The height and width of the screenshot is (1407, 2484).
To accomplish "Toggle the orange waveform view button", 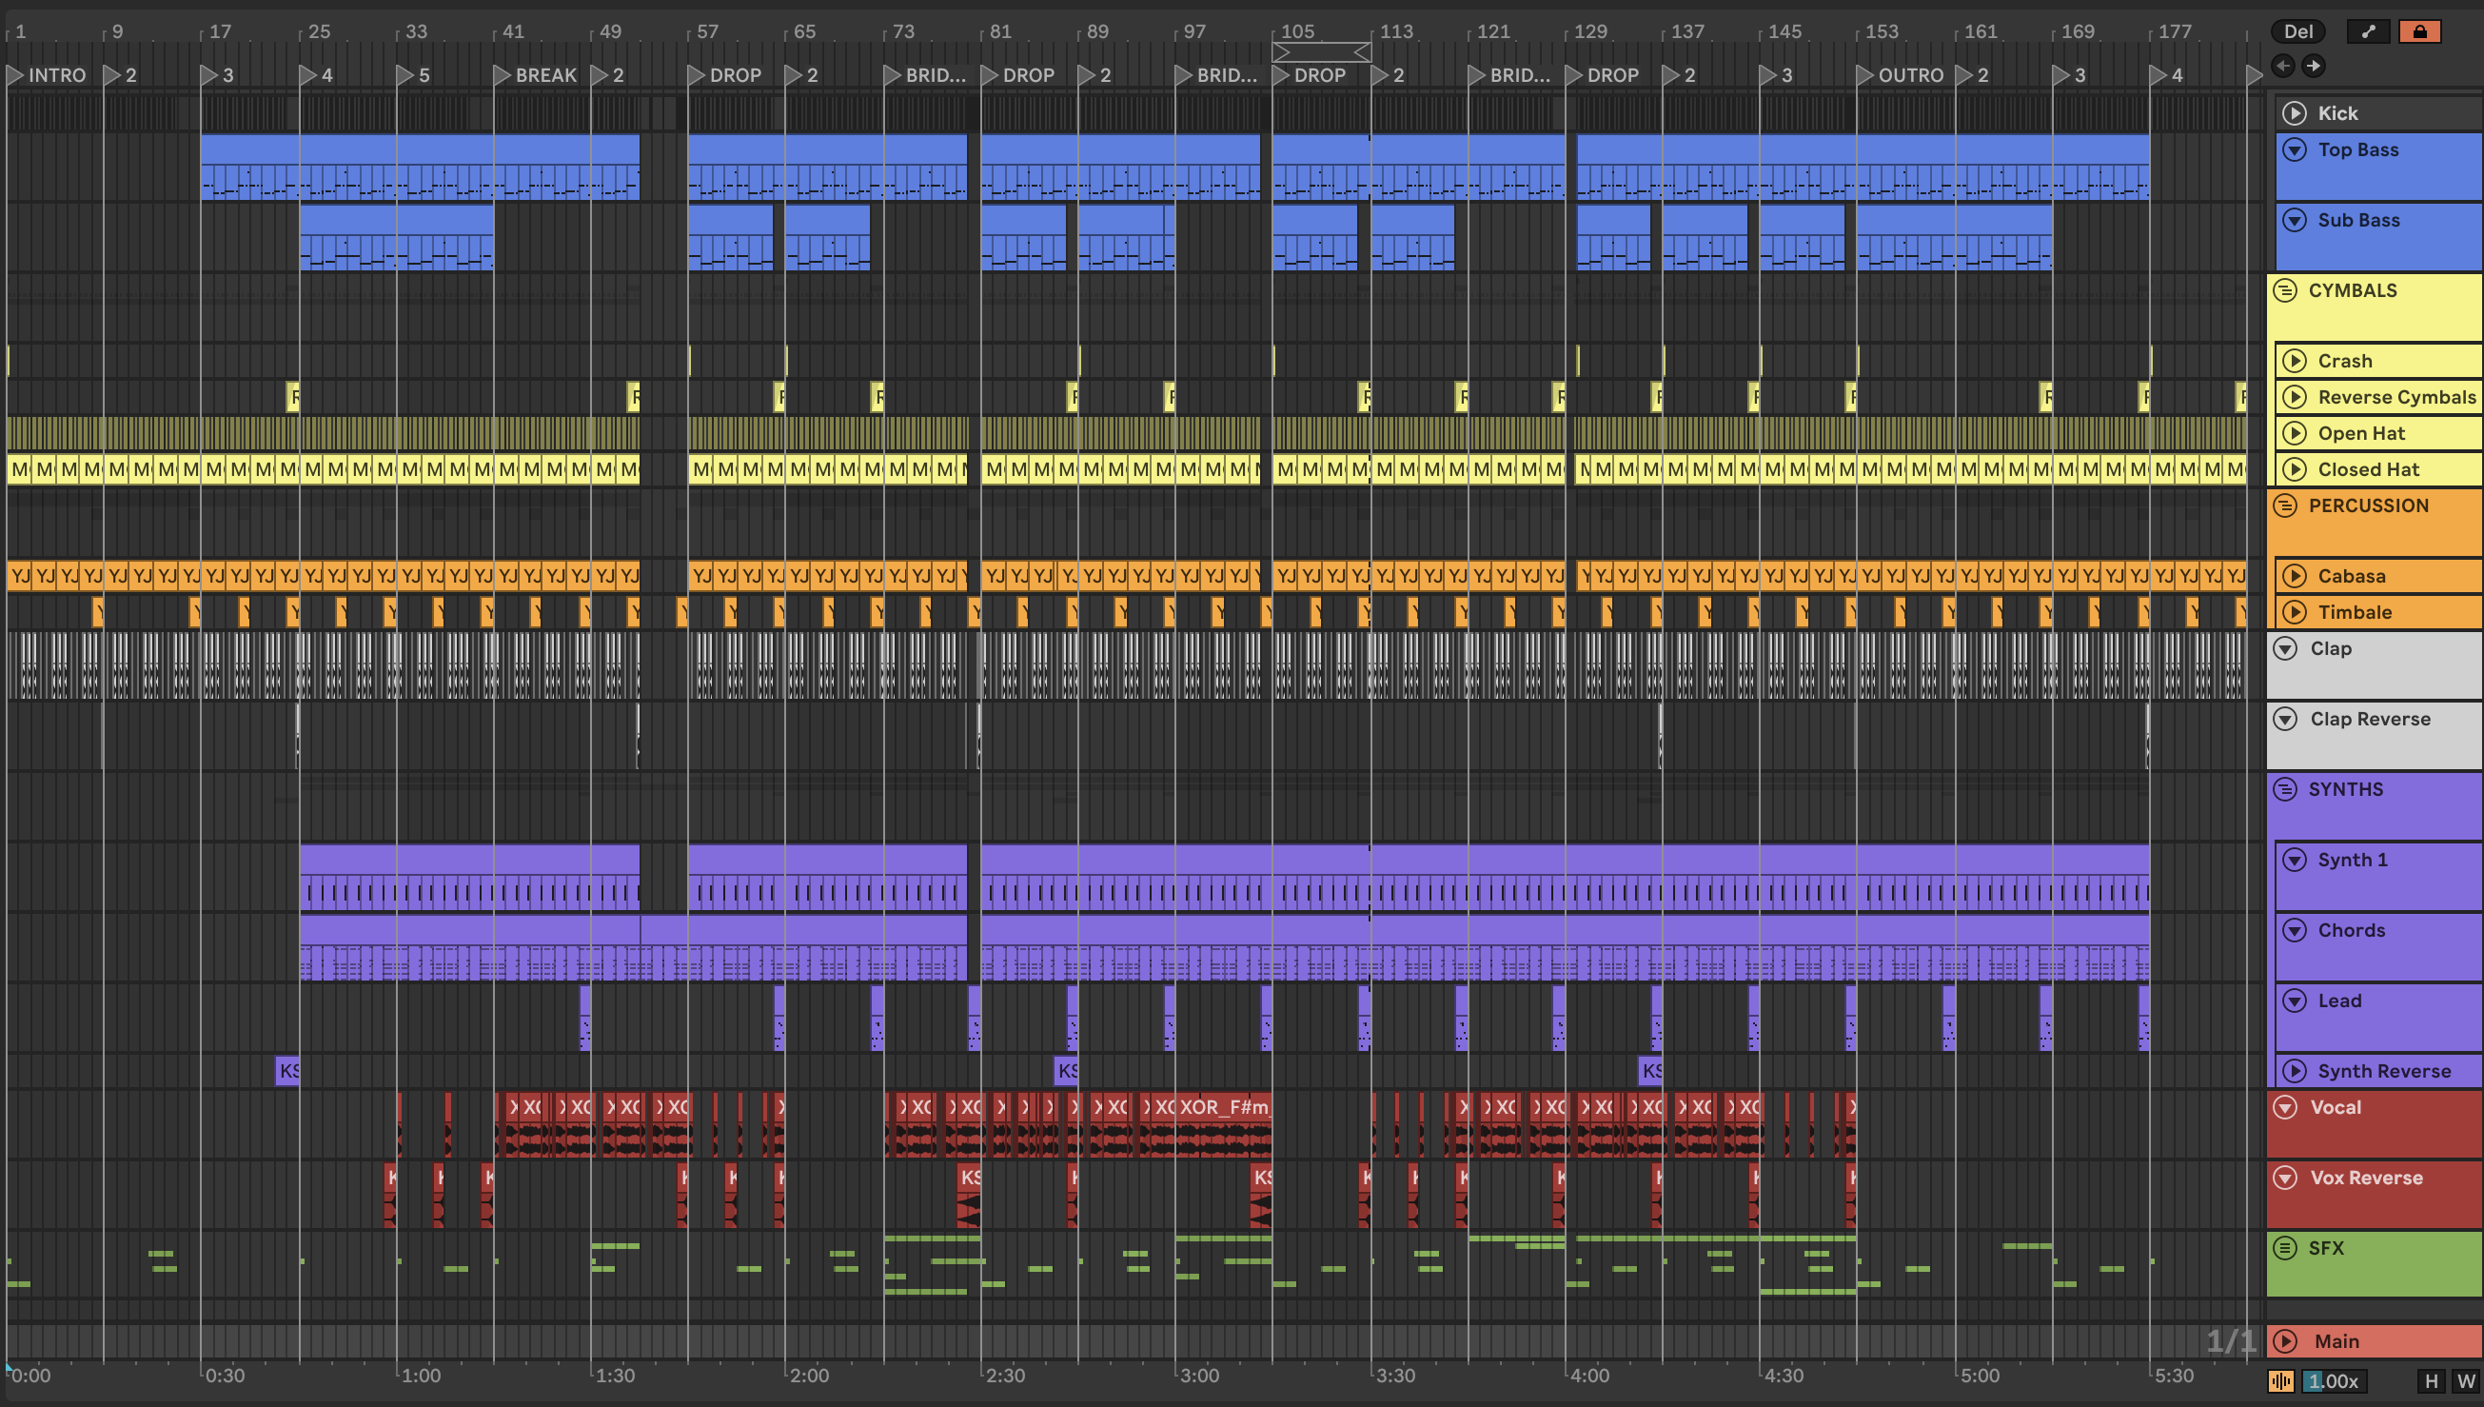I will pyautogui.click(x=2281, y=1381).
